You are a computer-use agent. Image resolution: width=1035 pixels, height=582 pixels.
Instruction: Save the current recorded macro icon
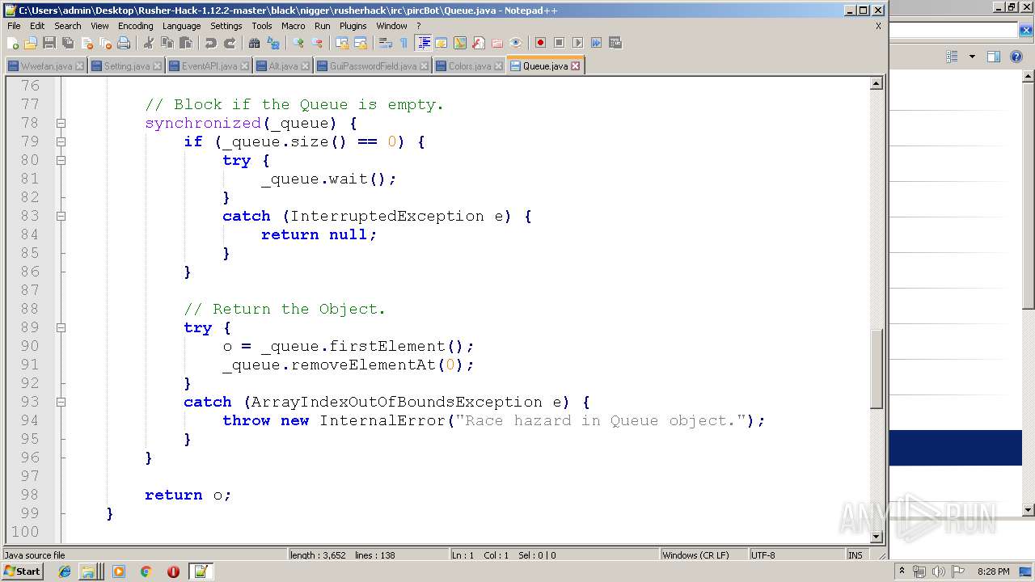(615, 43)
